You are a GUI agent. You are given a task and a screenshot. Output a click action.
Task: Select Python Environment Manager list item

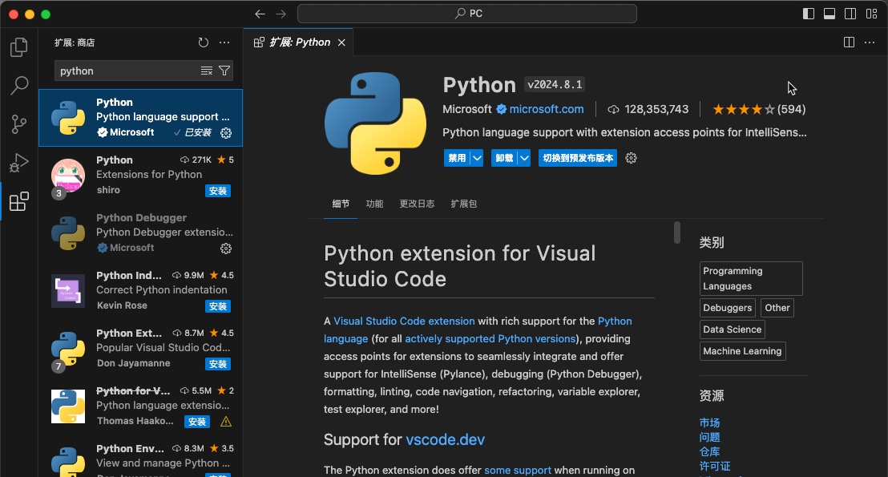point(140,456)
